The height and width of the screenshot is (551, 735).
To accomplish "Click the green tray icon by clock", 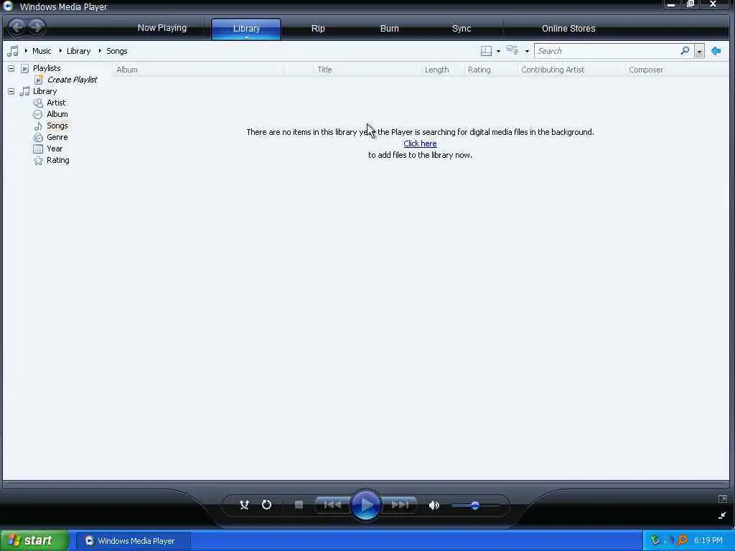I will (655, 541).
